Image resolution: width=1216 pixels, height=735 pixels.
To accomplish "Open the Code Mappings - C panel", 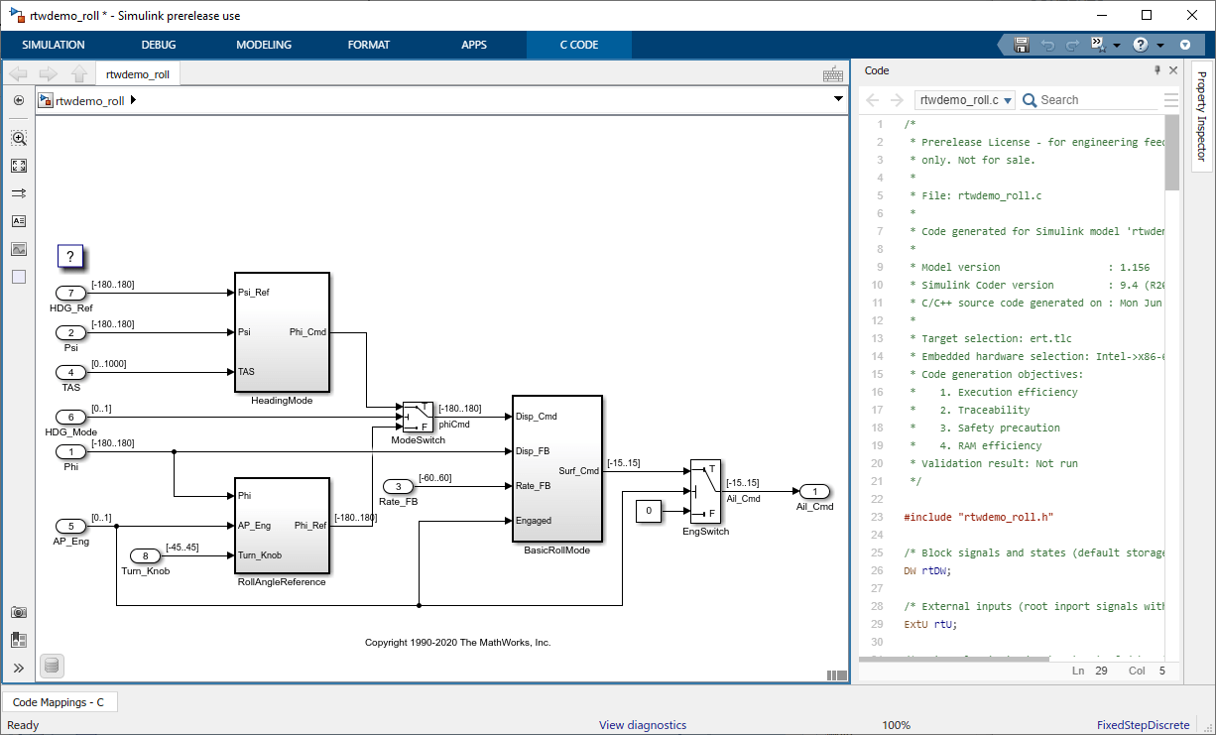I will tap(59, 702).
